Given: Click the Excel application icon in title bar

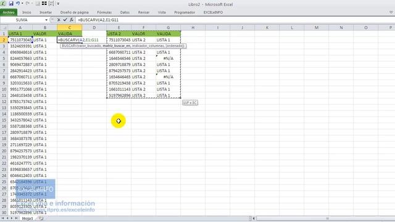Looking at the screenshot, I should 3,4.
